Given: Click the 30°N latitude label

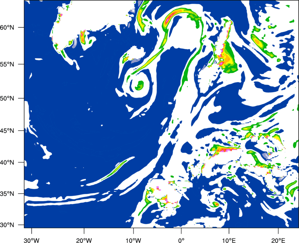Looking at the screenshot, I should [x=7, y=225].
